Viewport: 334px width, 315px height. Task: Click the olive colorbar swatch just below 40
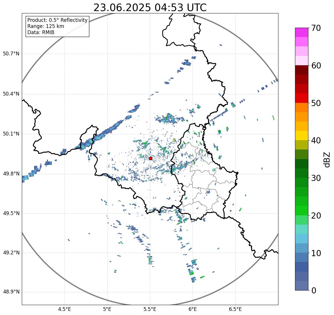302,145
